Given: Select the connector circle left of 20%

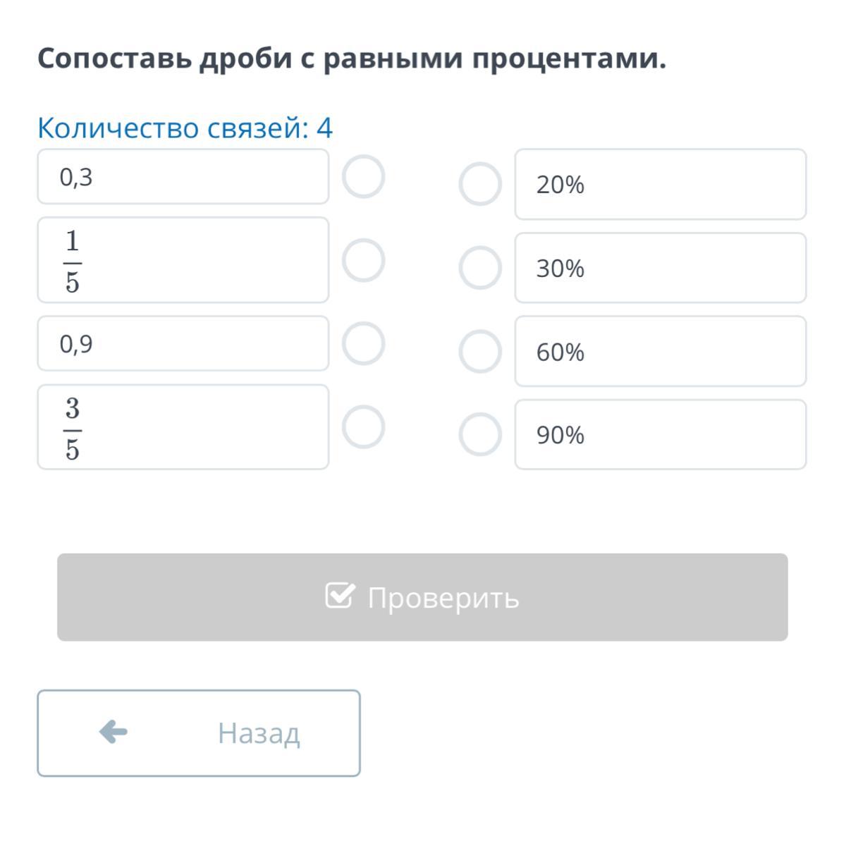Looking at the screenshot, I should (x=480, y=184).
